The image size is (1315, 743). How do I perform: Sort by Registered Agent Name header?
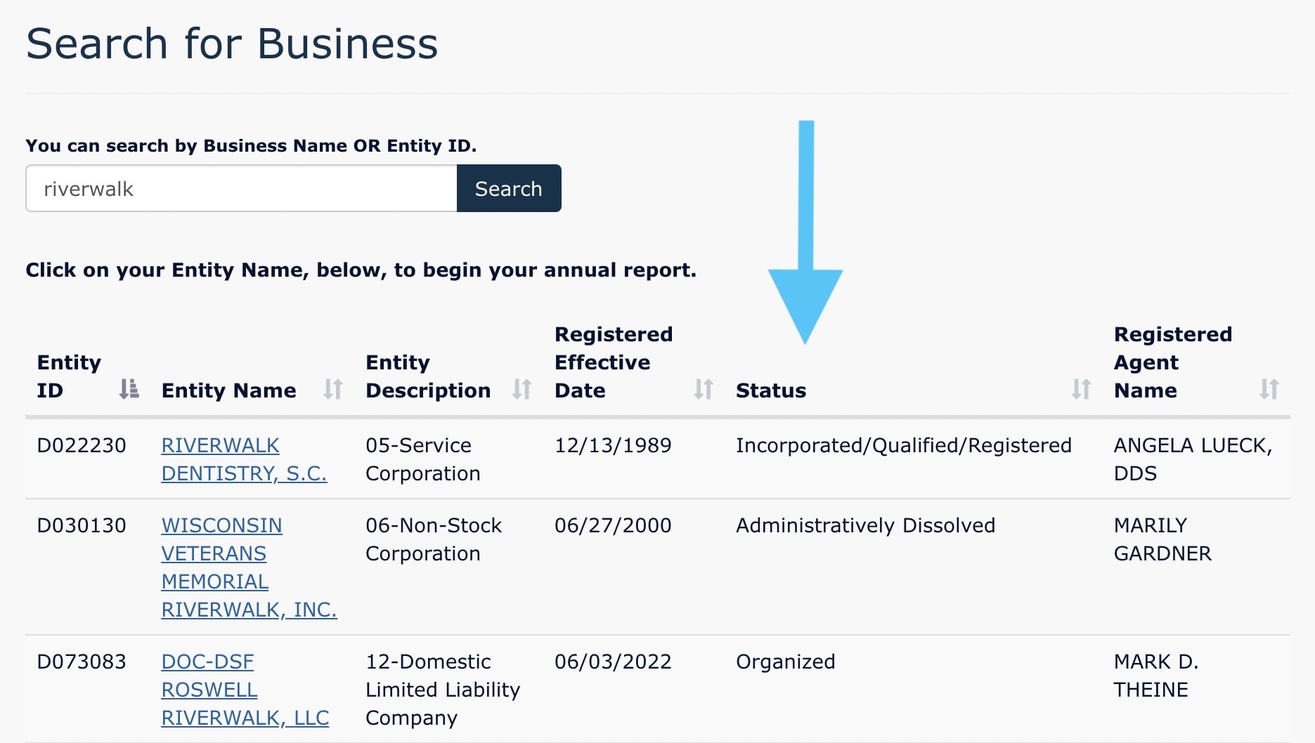point(1173,362)
